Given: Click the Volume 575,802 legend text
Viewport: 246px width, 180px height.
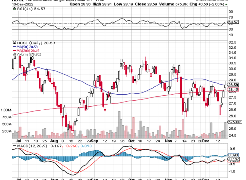Looking at the screenshot, I should coord(29,54).
